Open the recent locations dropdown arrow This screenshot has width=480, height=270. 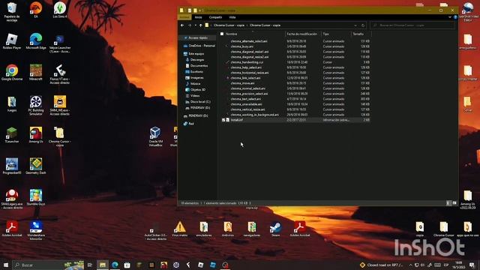(x=196, y=25)
